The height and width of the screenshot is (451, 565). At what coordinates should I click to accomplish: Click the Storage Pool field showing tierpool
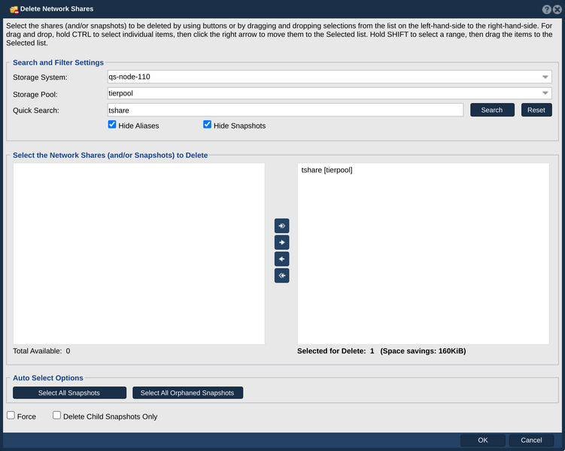pos(330,93)
